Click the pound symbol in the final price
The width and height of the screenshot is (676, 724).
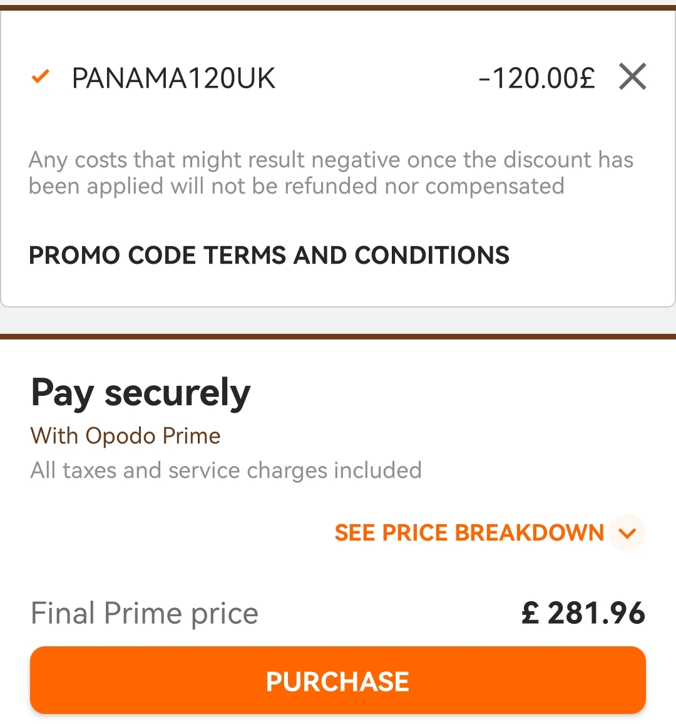click(x=531, y=613)
